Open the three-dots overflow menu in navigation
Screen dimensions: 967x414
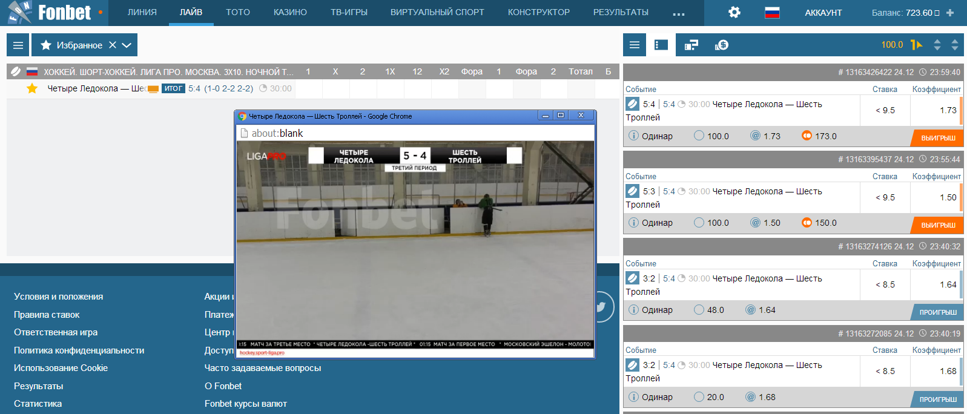[x=679, y=13]
